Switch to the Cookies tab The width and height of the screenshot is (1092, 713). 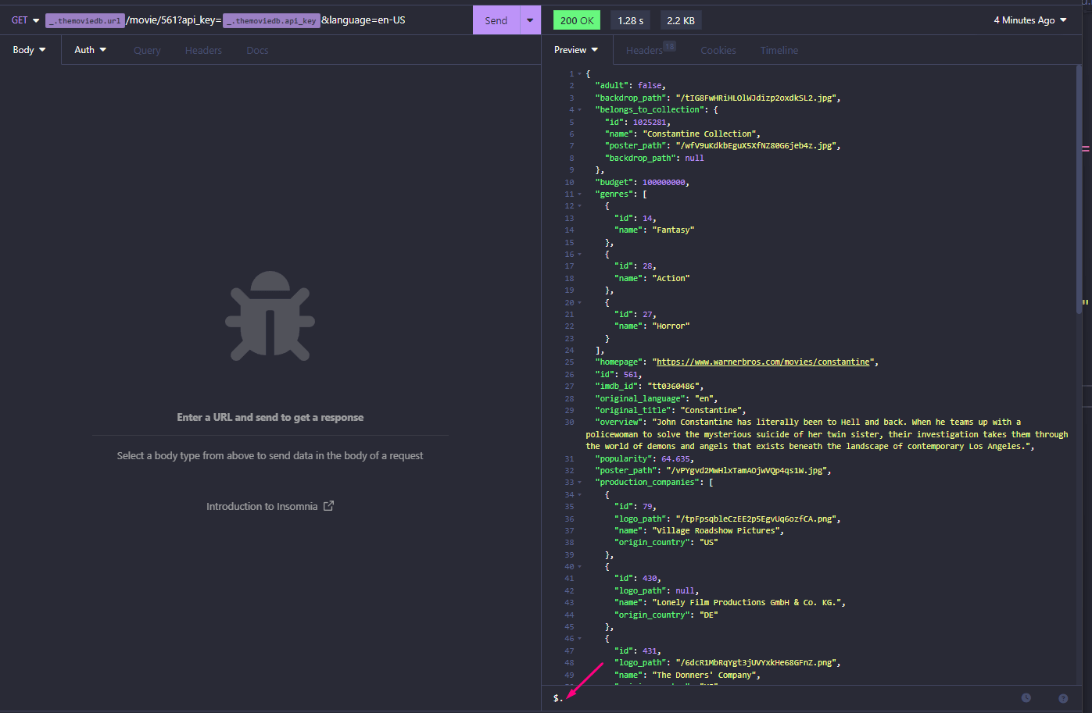click(718, 51)
